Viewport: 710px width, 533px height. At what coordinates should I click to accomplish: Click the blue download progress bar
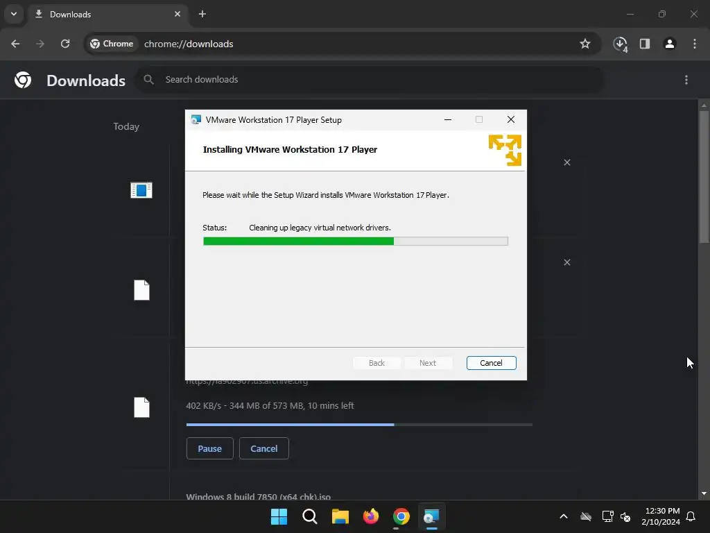[x=359, y=425]
